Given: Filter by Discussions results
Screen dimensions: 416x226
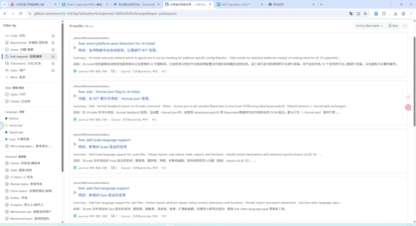Looking at the screenshot, I should 30,64.
